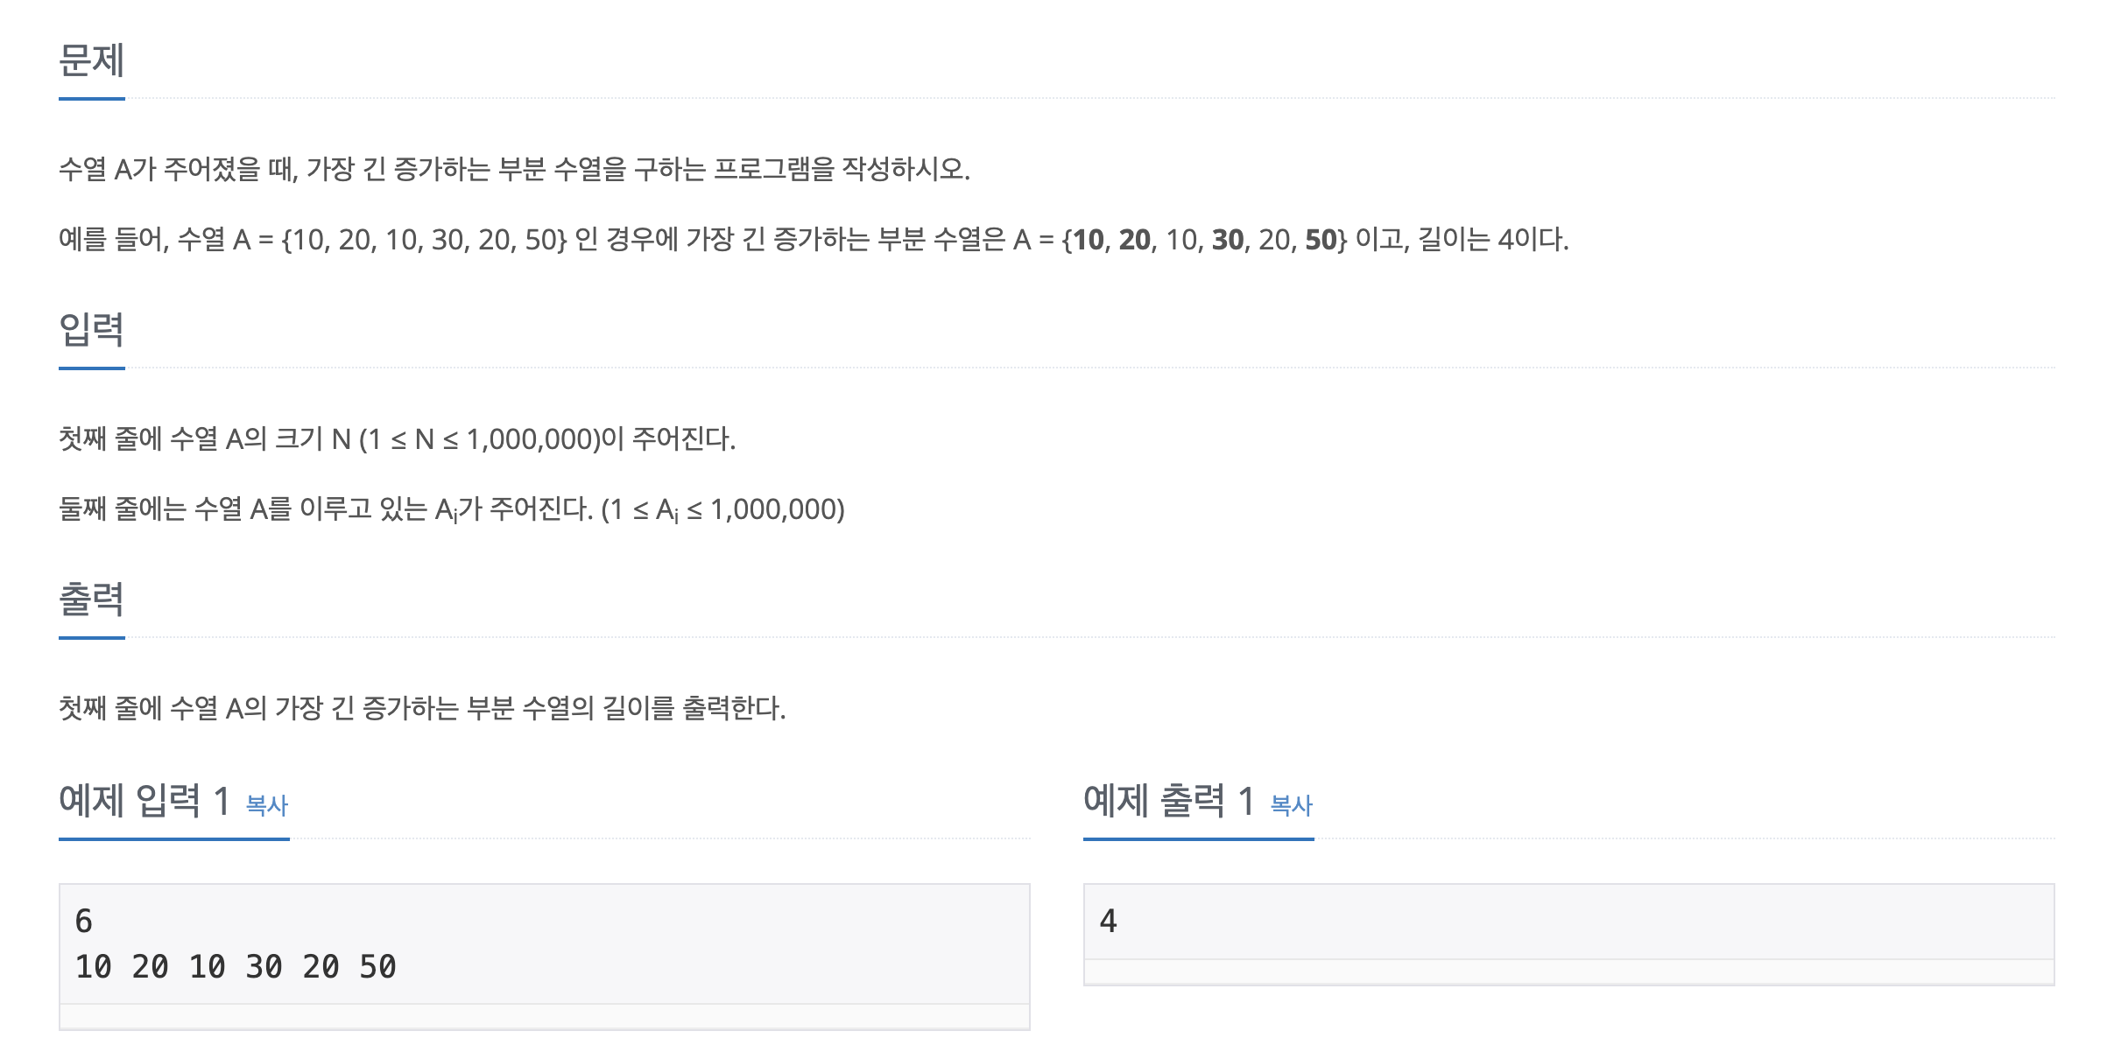Click the 문제 section heading
Screen dimensions: 2107x1038
point(91,60)
